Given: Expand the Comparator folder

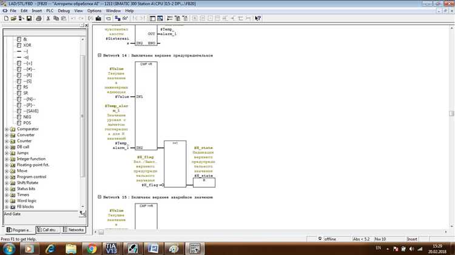Looking at the screenshot, I should tap(7, 129).
